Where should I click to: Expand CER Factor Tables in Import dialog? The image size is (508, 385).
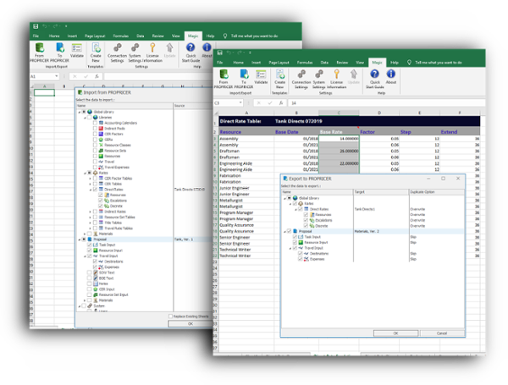point(91,178)
